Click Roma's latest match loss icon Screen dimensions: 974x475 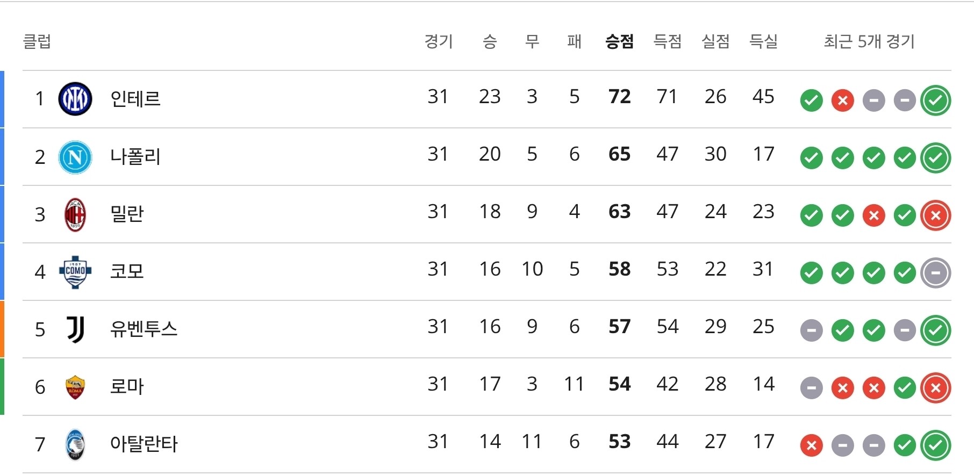936,388
